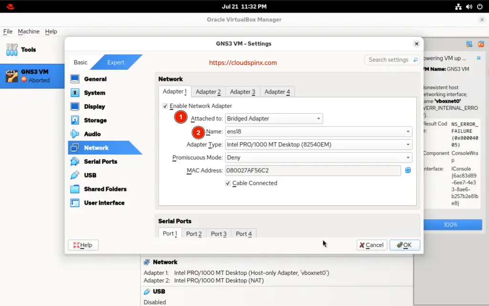The height and width of the screenshot is (306, 489).
Task: Regenerate the MAC address
Action: pyautogui.click(x=407, y=170)
